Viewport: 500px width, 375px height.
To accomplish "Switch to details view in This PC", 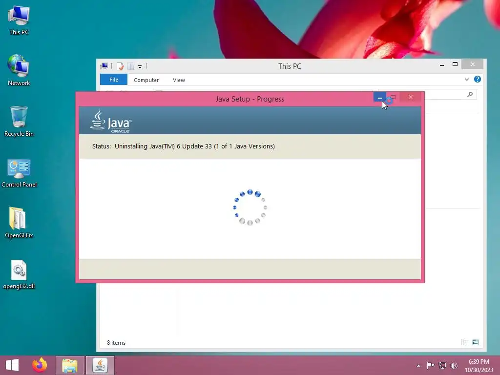I will (x=465, y=342).
